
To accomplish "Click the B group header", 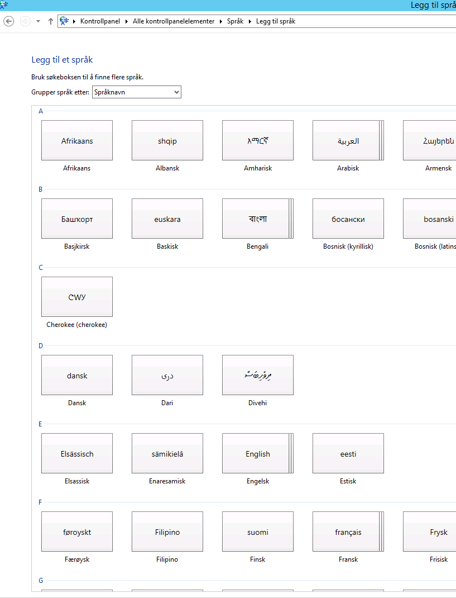I will click(40, 189).
